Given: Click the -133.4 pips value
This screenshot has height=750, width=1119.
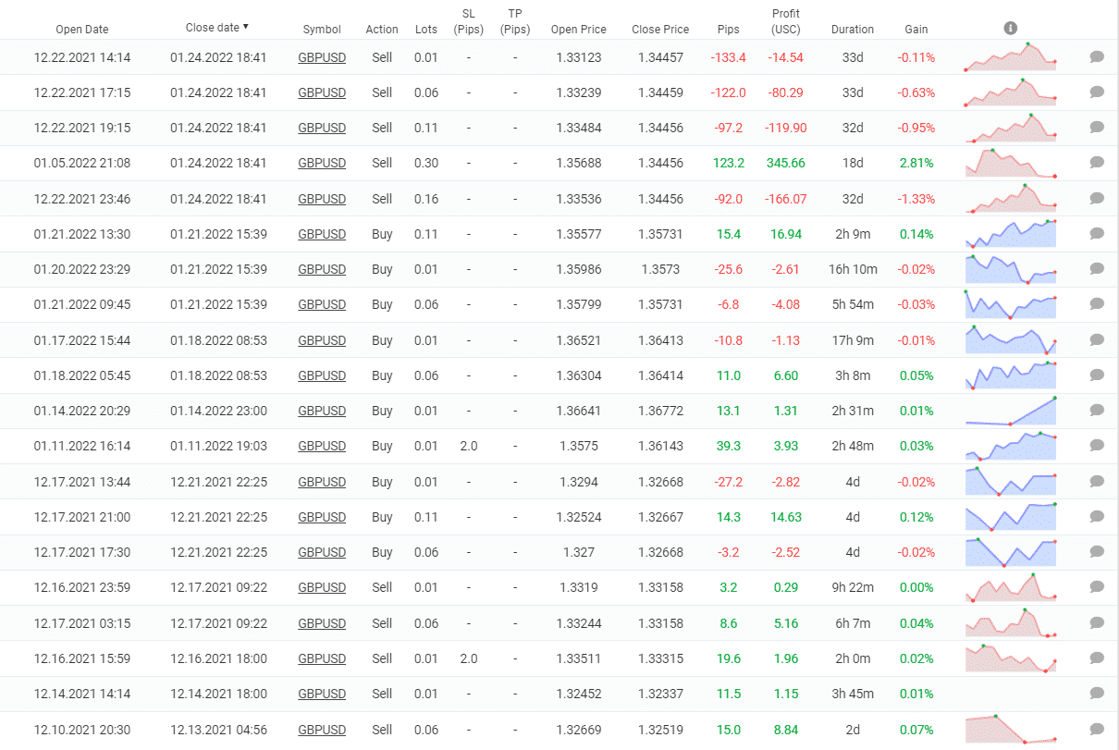Looking at the screenshot, I should tap(729, 57).
